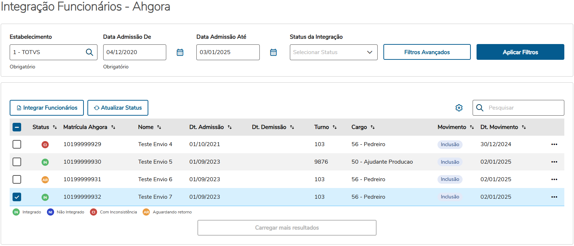Viewport: 574px width, 246px height.
Task: Open table column settings gear
Action: tap(459, 108)
